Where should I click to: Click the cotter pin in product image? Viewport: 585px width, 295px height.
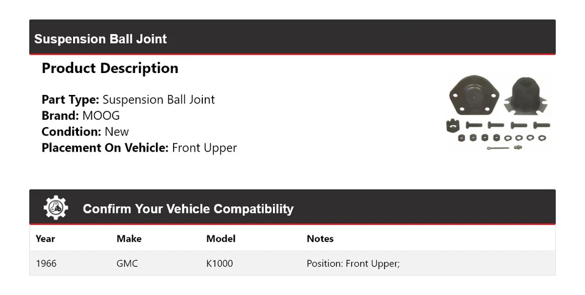point(498,147)
